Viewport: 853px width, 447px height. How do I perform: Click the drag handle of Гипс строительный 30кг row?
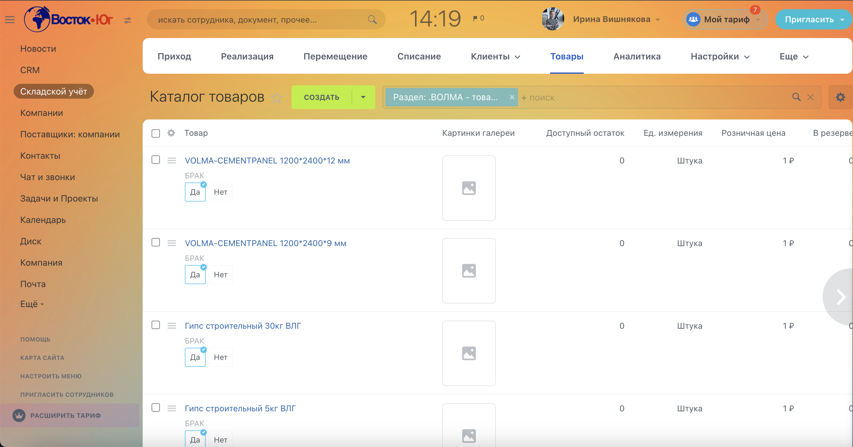pos(171,326)
